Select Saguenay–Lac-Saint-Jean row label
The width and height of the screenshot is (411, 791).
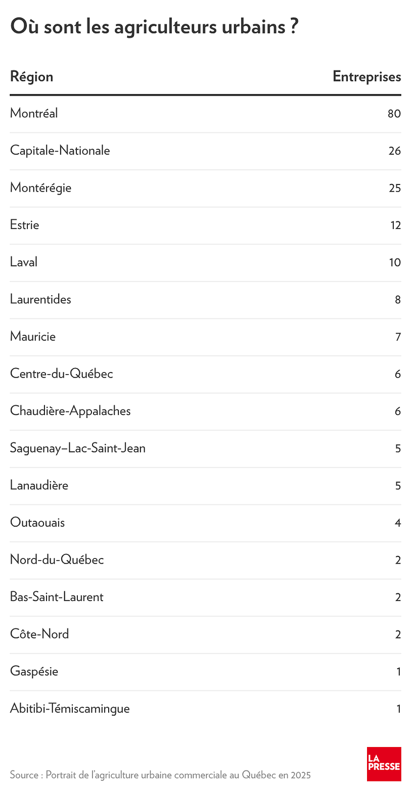click(x=78, y=448)
